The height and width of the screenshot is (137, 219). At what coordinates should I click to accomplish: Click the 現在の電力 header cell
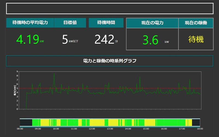click(152, 23)
